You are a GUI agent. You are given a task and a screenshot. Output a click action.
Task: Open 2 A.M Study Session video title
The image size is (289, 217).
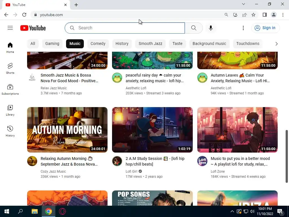[155, 161]
